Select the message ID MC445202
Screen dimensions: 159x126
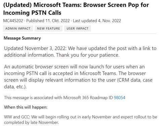[x=13, y=21]
